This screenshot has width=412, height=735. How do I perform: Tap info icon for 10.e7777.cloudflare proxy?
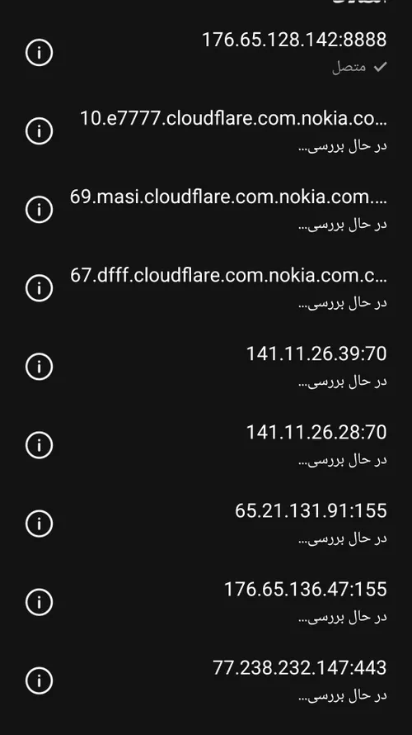(x=39, y=130)
